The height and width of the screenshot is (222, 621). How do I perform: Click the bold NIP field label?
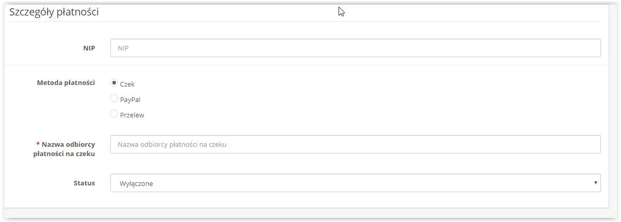[89, 48]
